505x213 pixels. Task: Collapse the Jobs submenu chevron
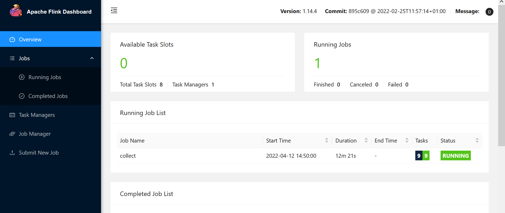(92, 58)
